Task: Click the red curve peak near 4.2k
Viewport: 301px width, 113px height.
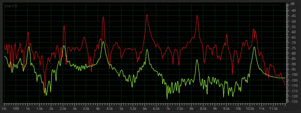Action: [x=103, y=17]
